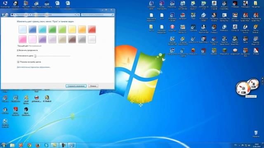
Task: Open Windows Explorer pinned on taskbar
Action: [x=12, y=145]
